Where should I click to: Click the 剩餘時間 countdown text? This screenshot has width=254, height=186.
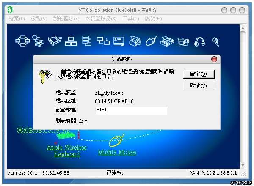(x=71, y=121)
